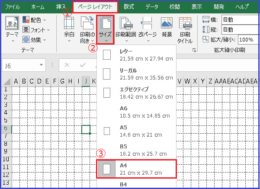
Task: Select the ページ レイアウト tab
Action: (x=95, y=7)
